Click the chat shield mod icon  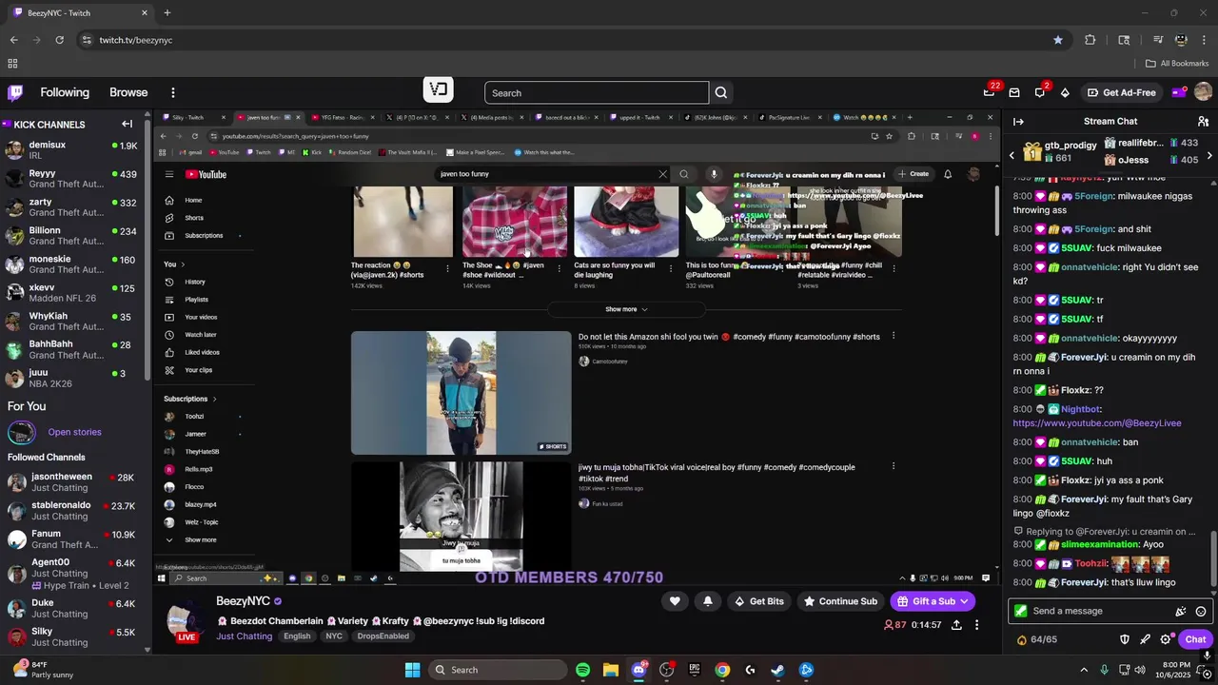click(x=1124, y=639)
